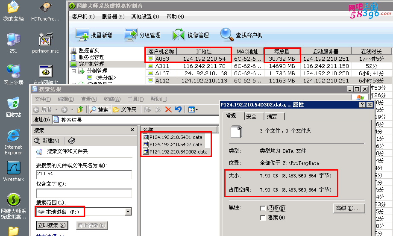Open perfmon.msc desktop shortcut
The height and width of the screenshot is (236, 393).
click(45, 43)
